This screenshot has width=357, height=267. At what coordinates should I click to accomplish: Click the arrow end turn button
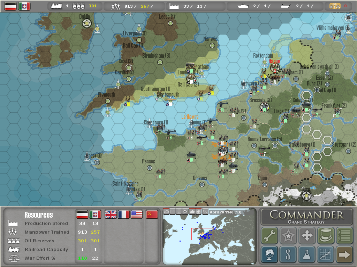coord(344,254)
